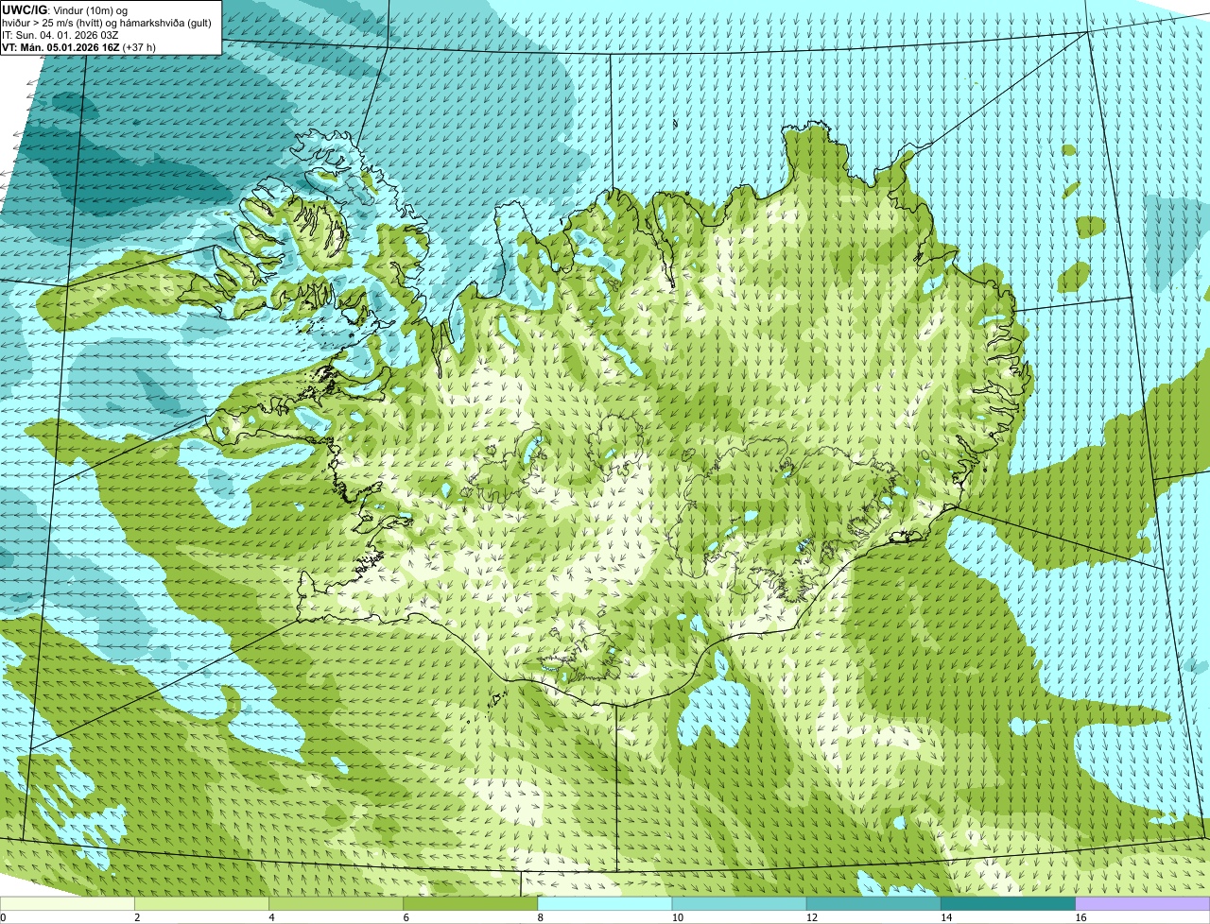Viewport: 1210px width, 924px height.
Task: Click the legend scale label "16"
Action: tap(1080, 917)
